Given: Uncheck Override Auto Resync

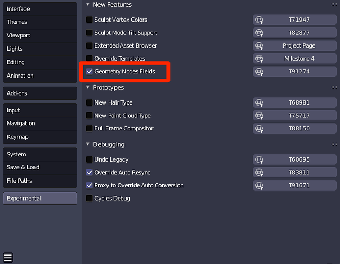Looking at the screenshot, I should (x=90, y=173).
